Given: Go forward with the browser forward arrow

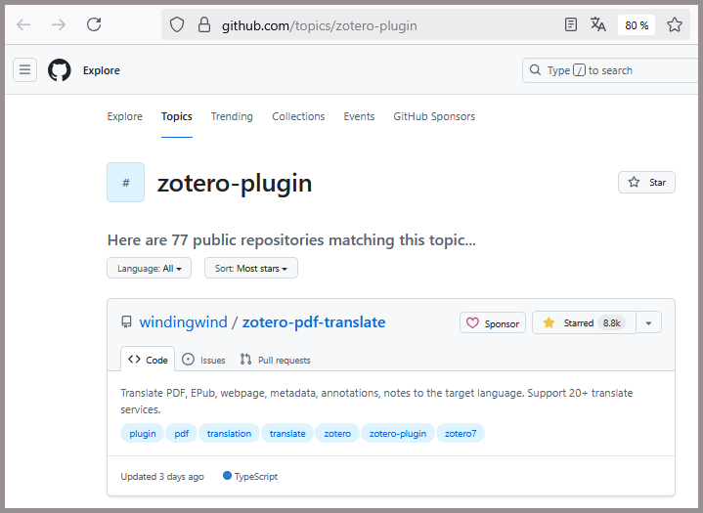Looking at the screenshot, I should tap(59, 24).
